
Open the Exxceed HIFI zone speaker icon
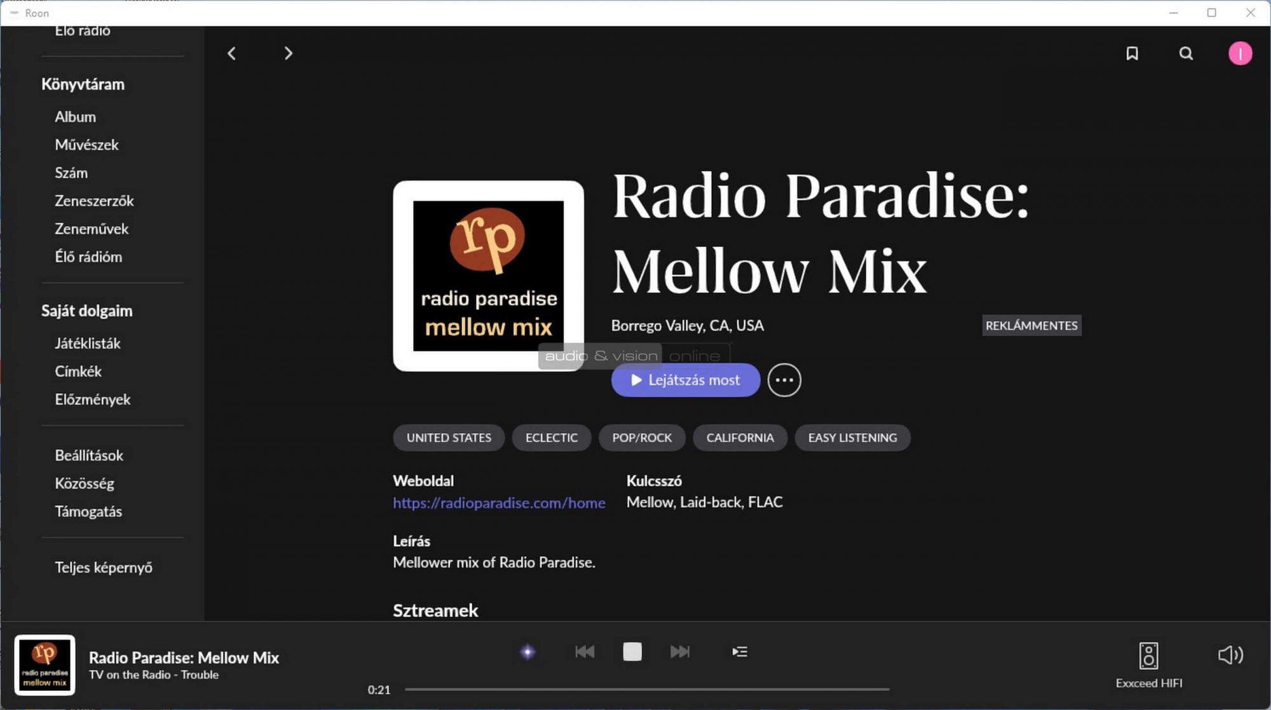click(1148, 655)
